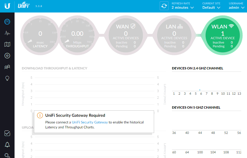Click channel 100 label on 5 GHz axis
This screenshot has height=158, width=247.
pyautogui.click(x=200, y=152)
